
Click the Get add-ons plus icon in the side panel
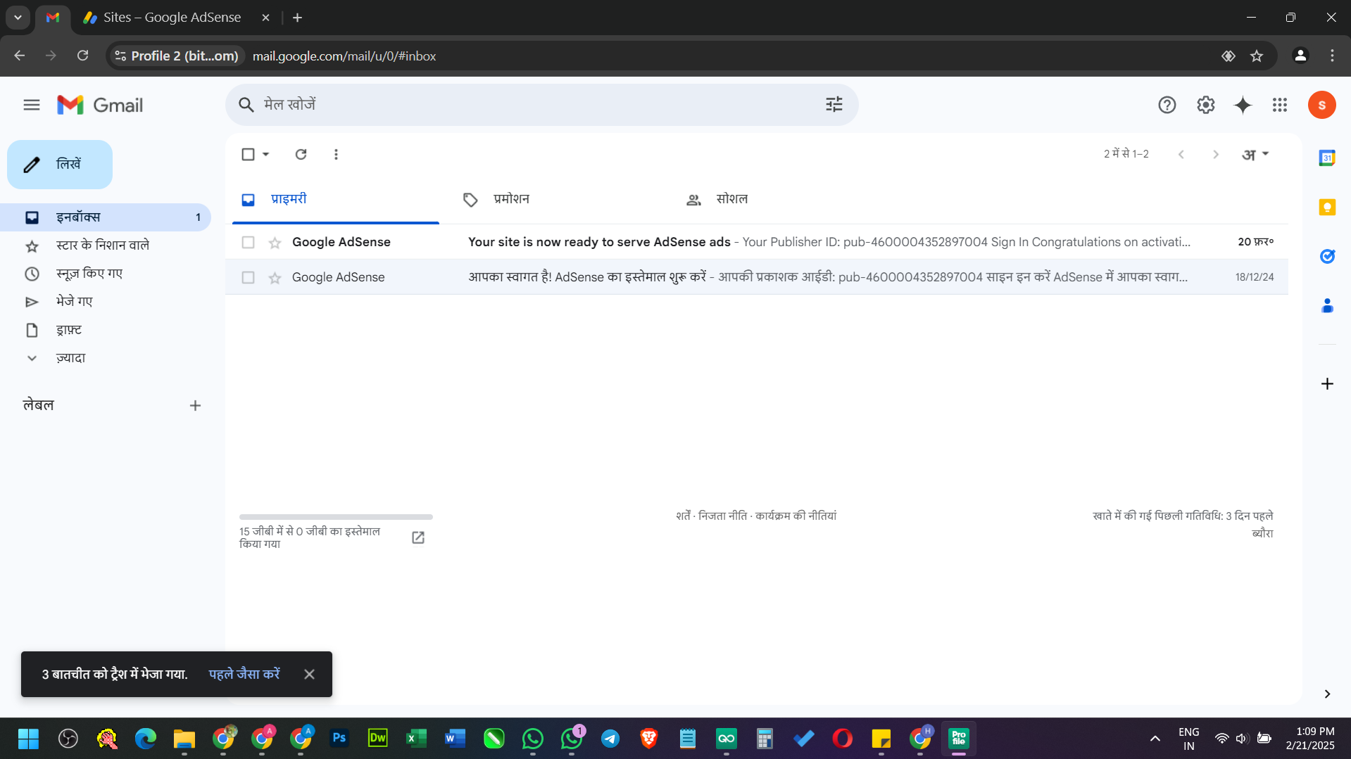coord(1327,383)
